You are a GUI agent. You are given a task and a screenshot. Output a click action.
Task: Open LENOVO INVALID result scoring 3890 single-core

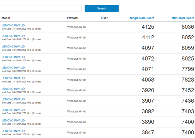pyautogui.click(x=13, y=120)
